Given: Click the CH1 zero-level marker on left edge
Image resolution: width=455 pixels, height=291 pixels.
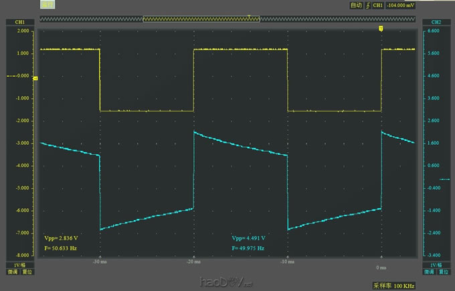Looking at the screenshot, I should [35, 78].
